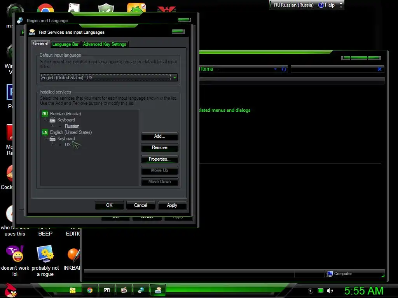
Task: Cancel the Text Services dialog
Action: coord(140,205)
